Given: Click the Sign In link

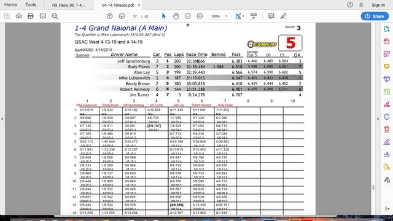Looking at the screenshot, I should (378, 5).
